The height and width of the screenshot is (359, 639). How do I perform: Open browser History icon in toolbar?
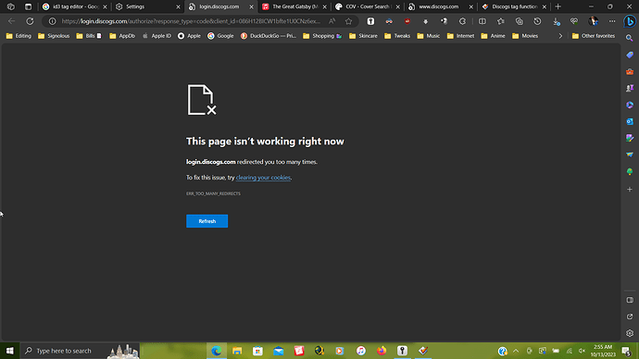point(537,21)
